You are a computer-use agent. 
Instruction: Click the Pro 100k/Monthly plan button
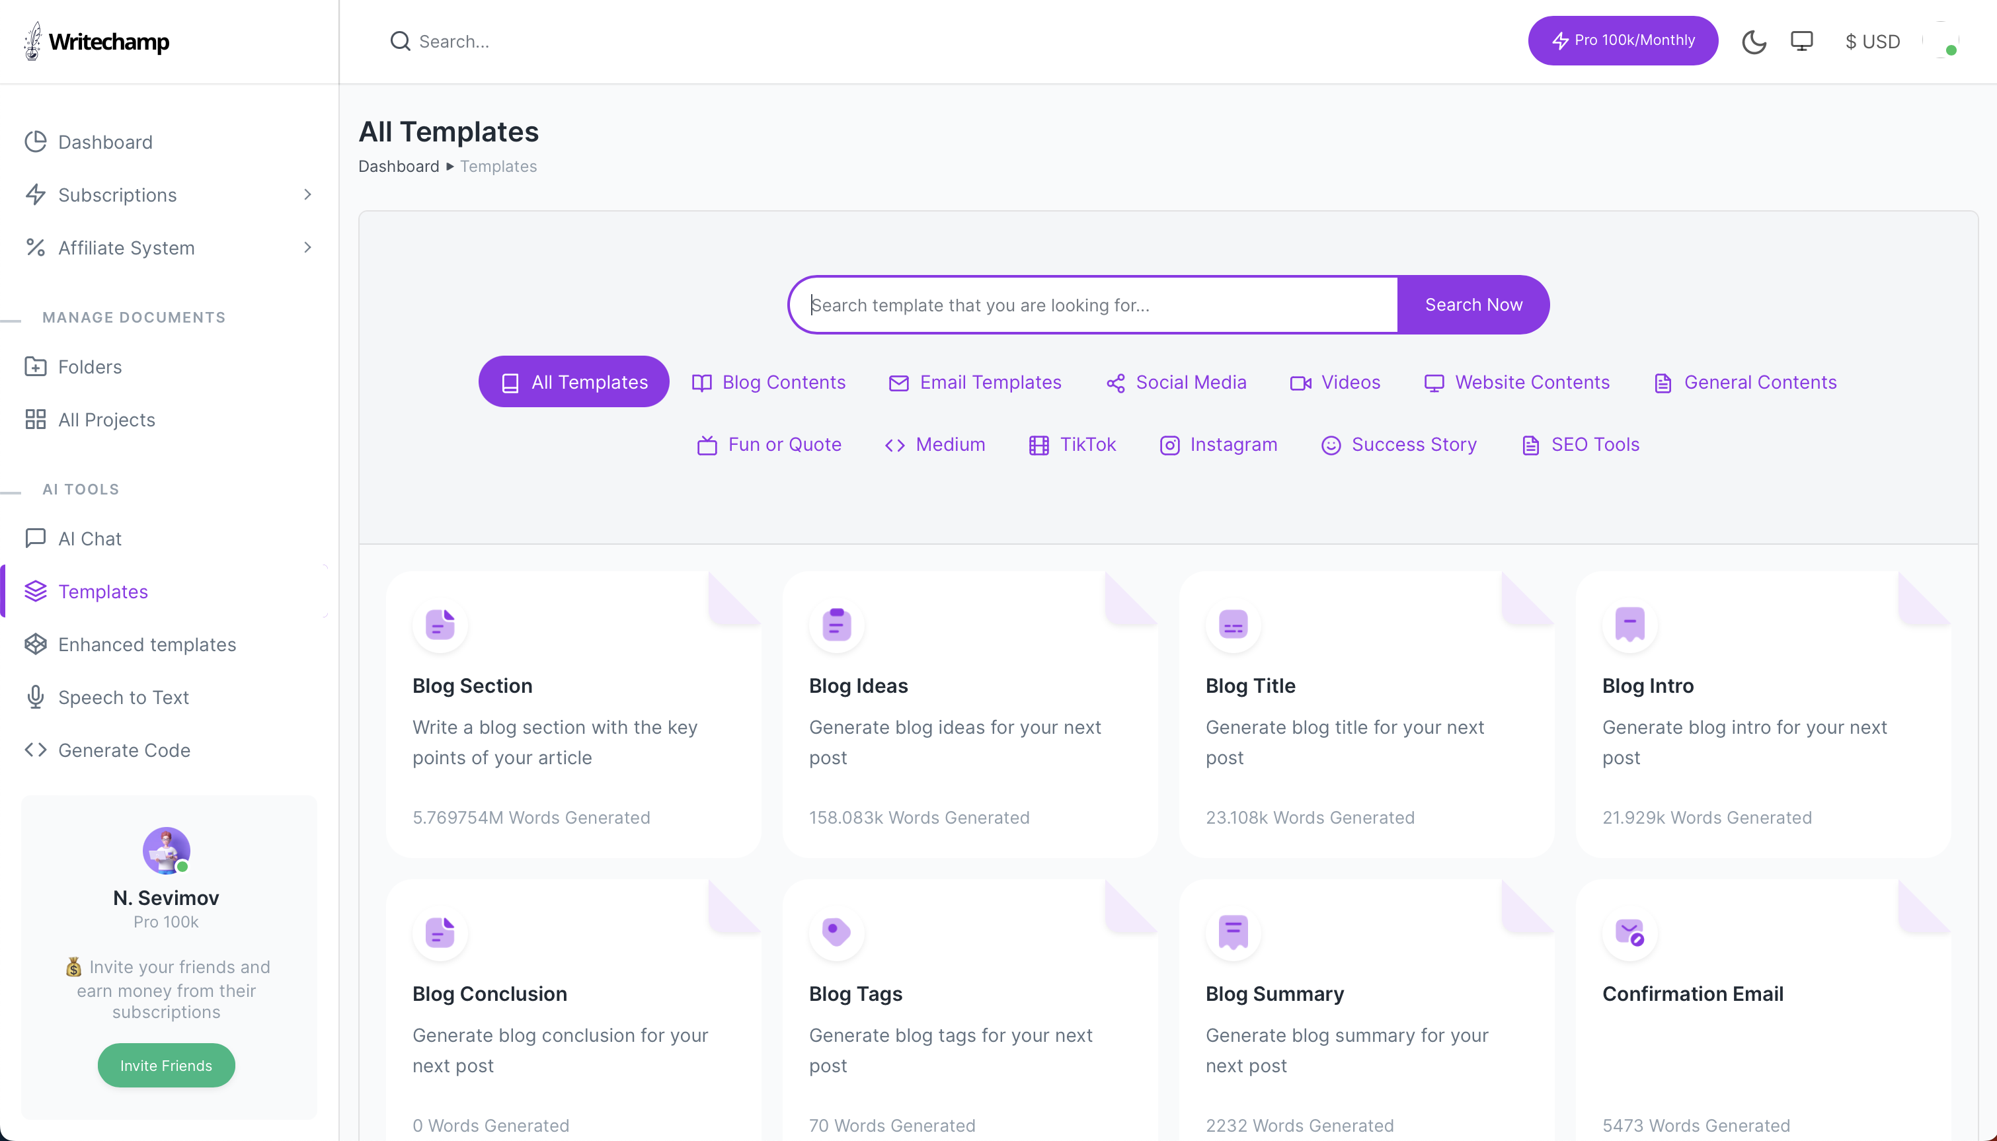[1622, 41]
